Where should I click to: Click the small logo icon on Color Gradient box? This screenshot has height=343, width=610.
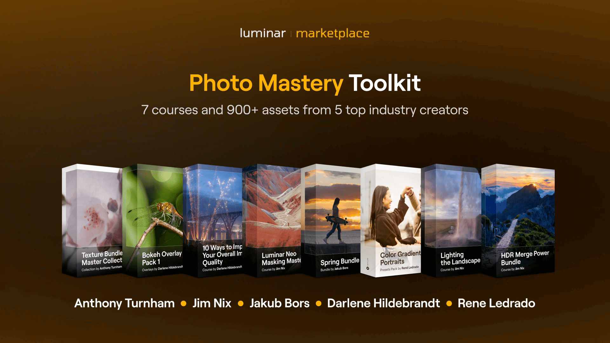pos(368,268)
